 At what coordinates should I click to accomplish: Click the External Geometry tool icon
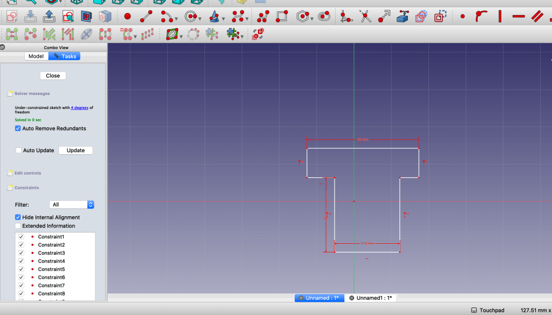[402, 17]
